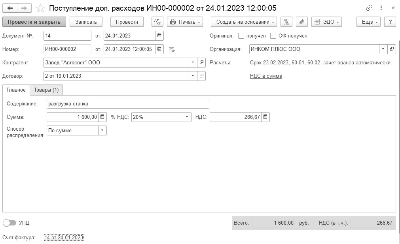Switch to the Товары (1) tab
This screenshot has width=400, height=244.
[46, 90]
